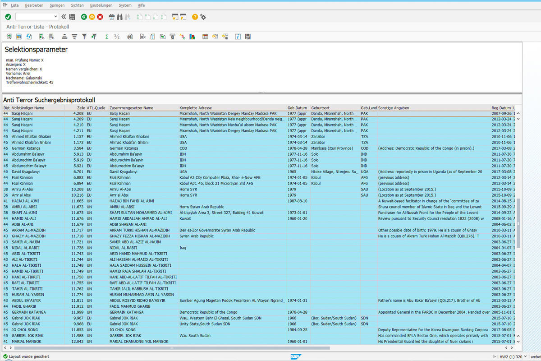Click the horizontal scrollbar thumb of the table
The height and width of the screenshot is (361, 541).
tap(173, 348)
